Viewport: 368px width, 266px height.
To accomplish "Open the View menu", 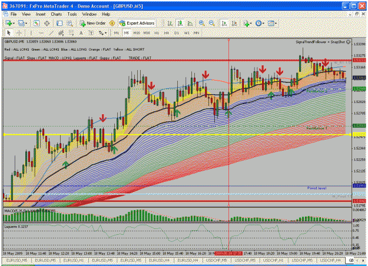I will (26, 14).
